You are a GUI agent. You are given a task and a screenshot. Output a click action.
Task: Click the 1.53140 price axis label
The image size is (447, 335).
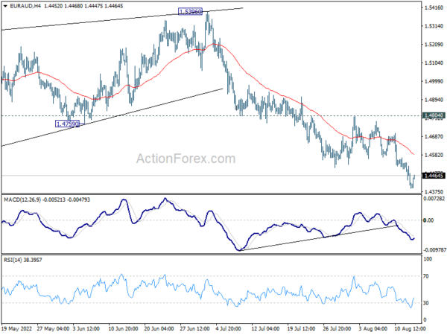[x=434, y=26]
